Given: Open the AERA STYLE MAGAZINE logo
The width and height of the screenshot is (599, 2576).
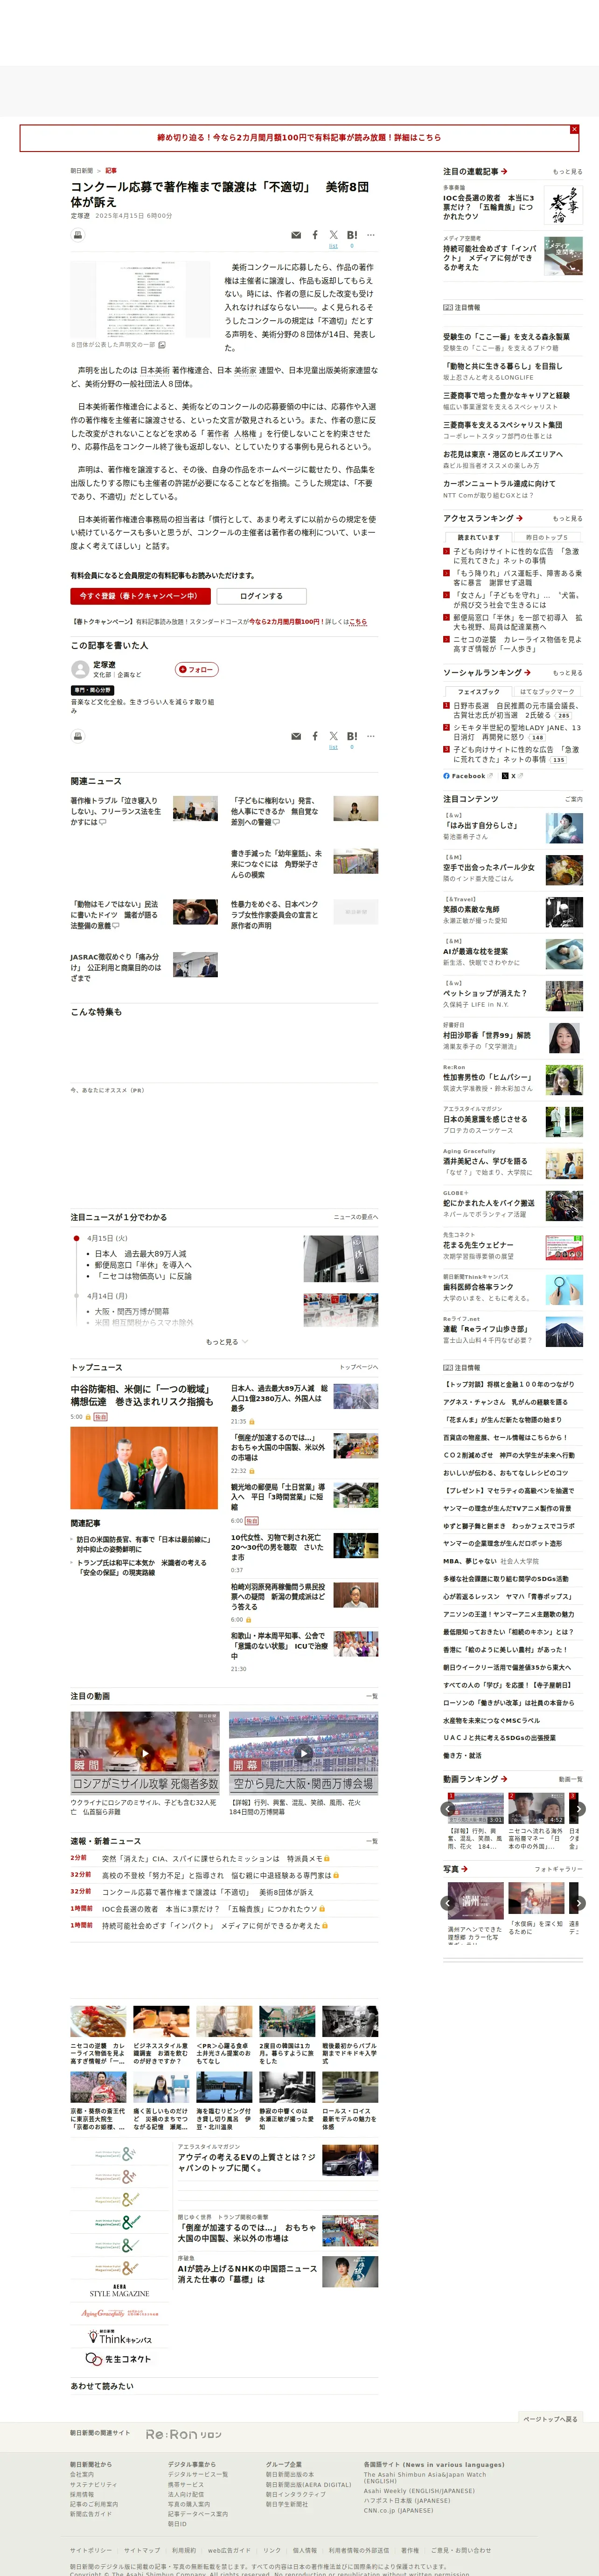Looking at the screenshot, I should (x=119, y=2291).
